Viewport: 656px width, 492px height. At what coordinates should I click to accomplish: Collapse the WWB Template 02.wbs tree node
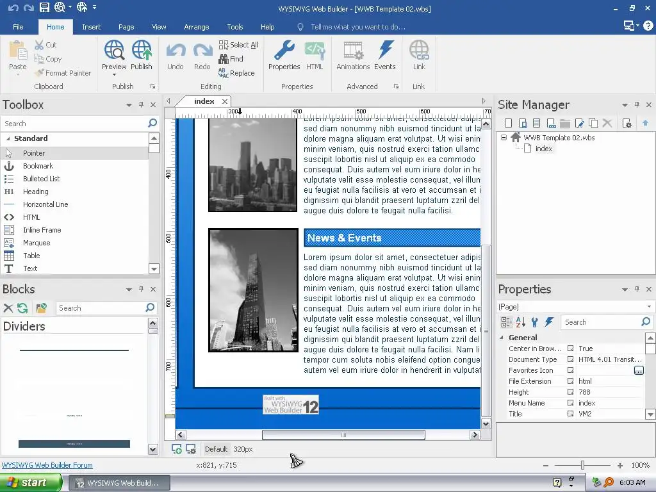504,137
